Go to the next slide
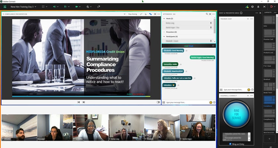 tap(84, 102)
